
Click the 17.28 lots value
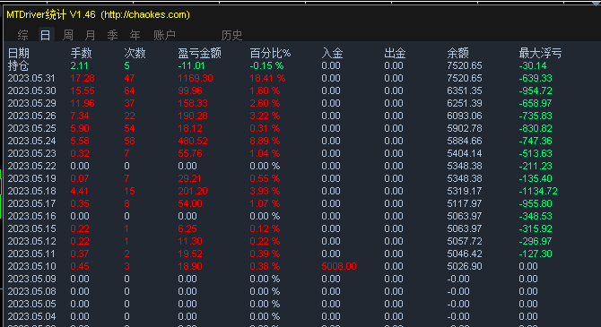83,79
